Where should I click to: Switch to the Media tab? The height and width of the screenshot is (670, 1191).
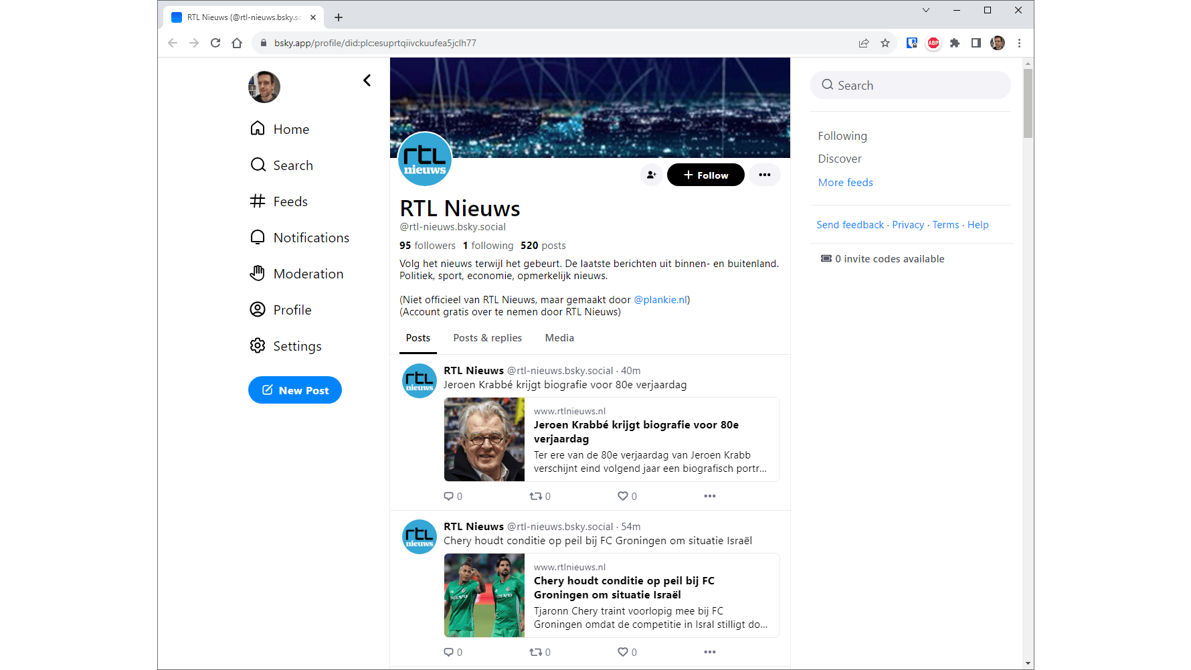559,338
